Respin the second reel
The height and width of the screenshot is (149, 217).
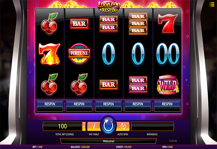click(79, 104)
